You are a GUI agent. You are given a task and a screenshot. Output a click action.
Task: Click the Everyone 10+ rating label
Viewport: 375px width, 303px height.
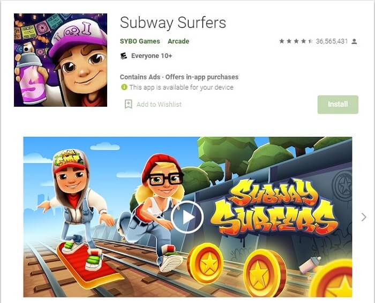pos(152,56)
